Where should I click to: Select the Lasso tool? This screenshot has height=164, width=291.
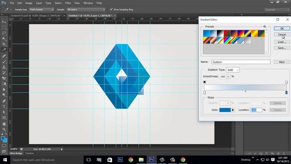click(x=4, y=33)
